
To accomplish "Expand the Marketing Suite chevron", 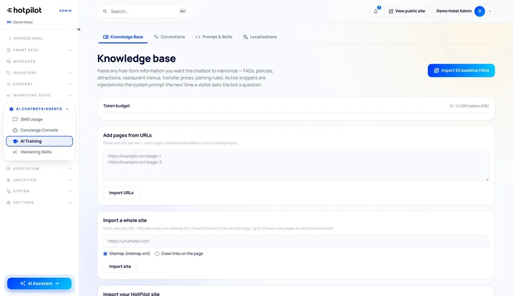I will (x=70, y=95).
